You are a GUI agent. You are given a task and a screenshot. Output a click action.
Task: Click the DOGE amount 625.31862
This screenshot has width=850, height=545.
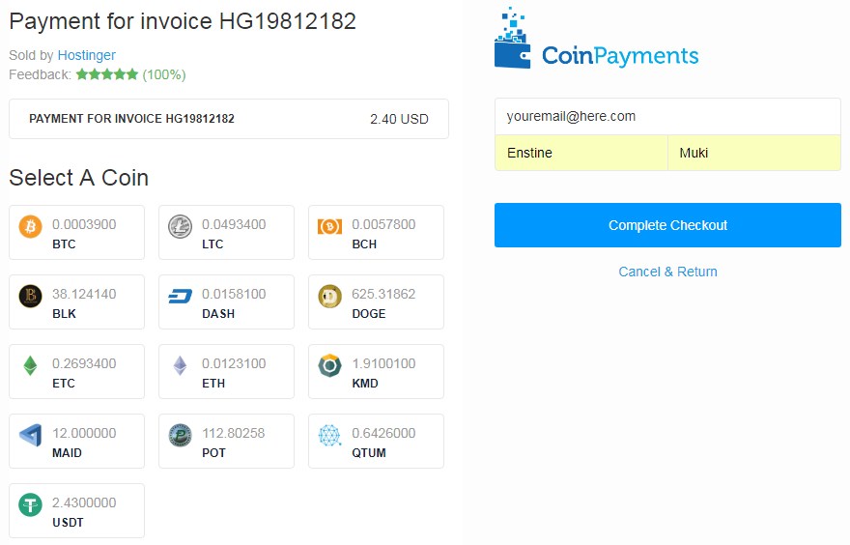(x=383, y=294)
